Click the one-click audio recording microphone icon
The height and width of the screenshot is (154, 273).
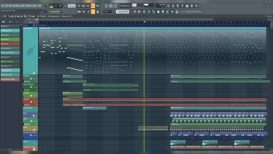click(x=177, y=6)
